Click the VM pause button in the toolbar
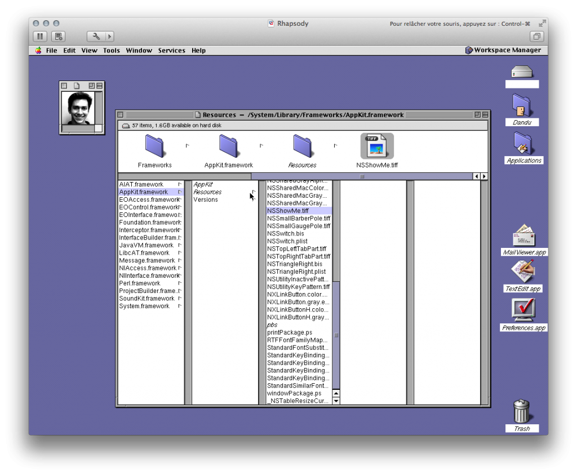Screen dimensions: 577x475 pos(40,37)
